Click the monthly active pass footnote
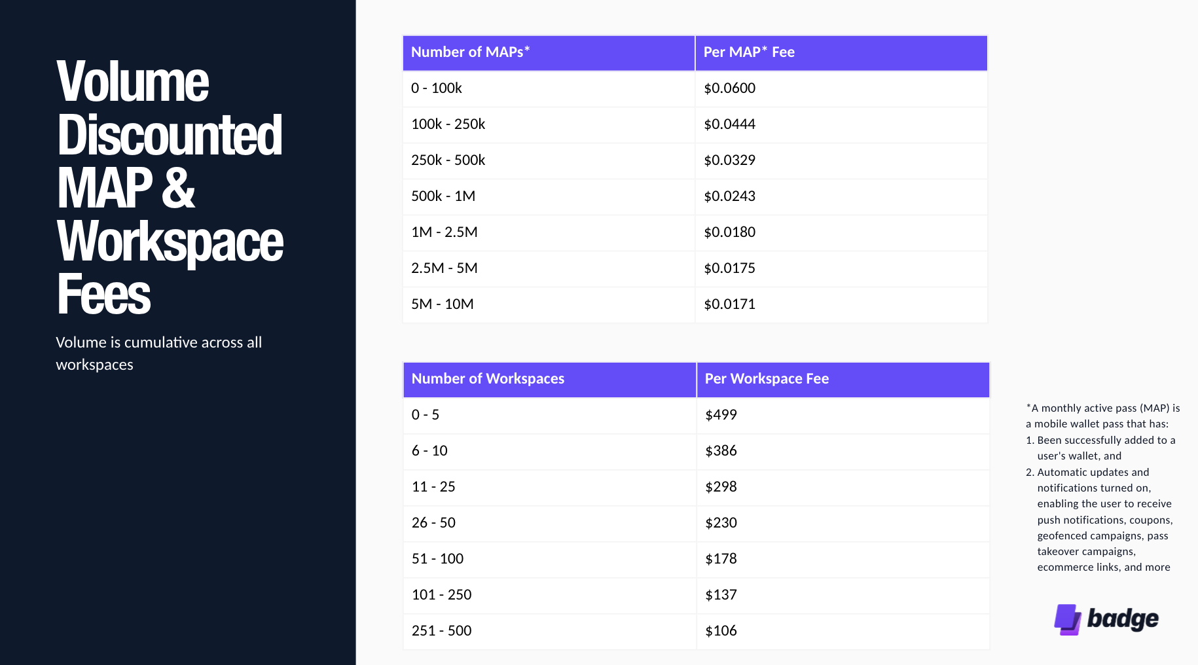This screenshot has height=665, width=1198. [1103, 488]
